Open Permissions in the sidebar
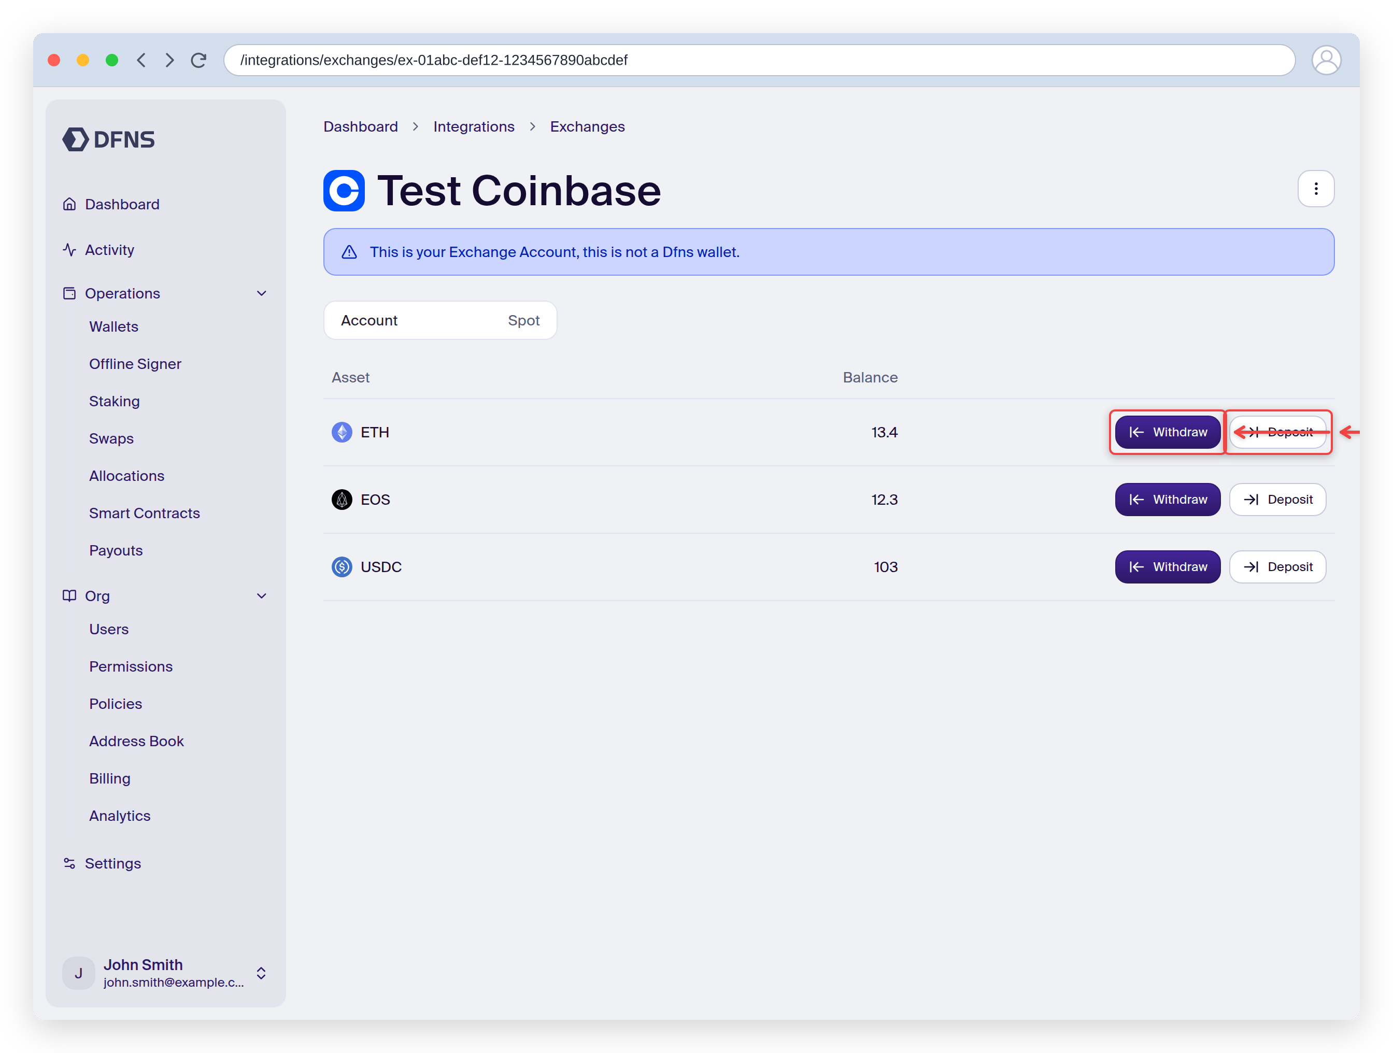 coord(131,666)
